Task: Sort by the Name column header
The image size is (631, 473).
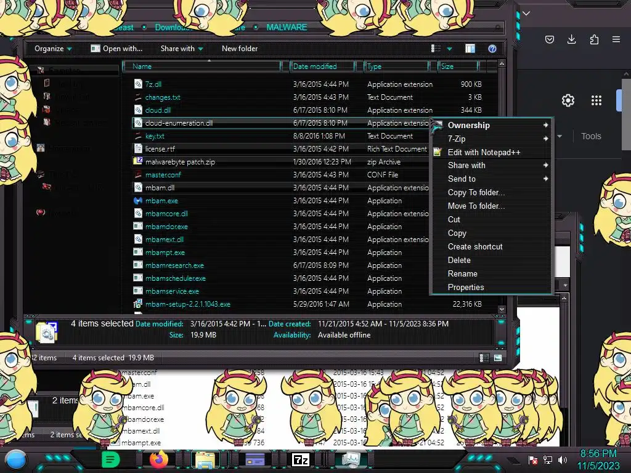Action: (x=202, y=67)
